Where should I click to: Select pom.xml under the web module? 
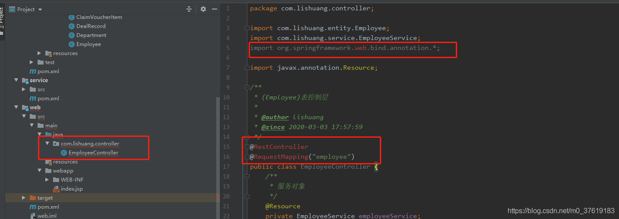pos(48,207)
